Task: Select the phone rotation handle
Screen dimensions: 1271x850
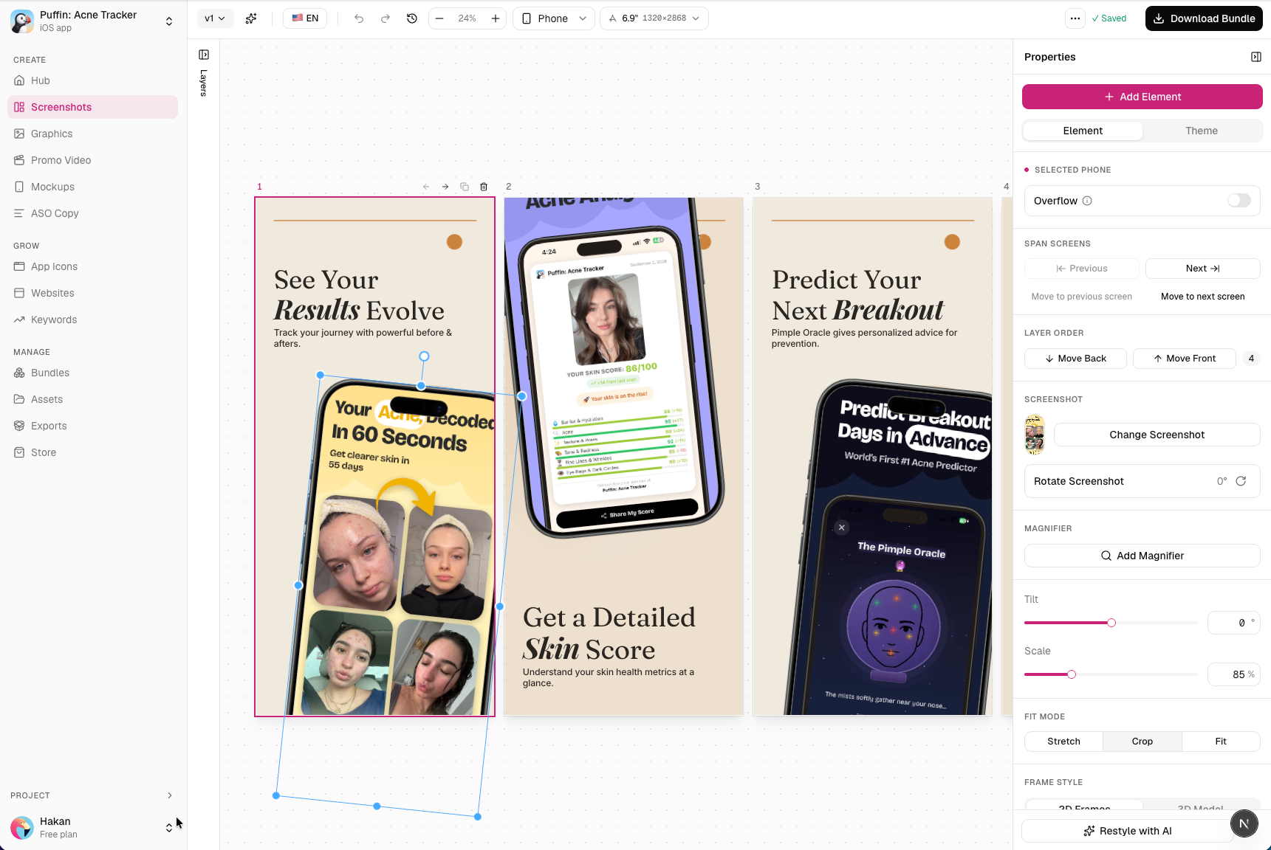Action: pyautogui.click(x=424, y=356)
